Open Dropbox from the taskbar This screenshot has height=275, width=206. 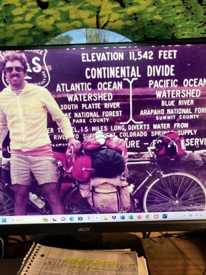[114, 217]
